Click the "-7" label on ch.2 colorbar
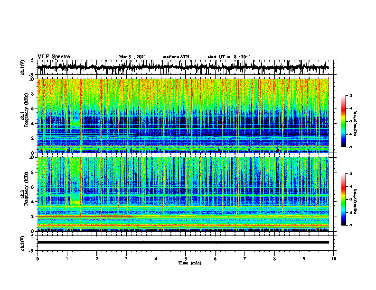The height and width of the screenshot is (290, 376). 350,225
